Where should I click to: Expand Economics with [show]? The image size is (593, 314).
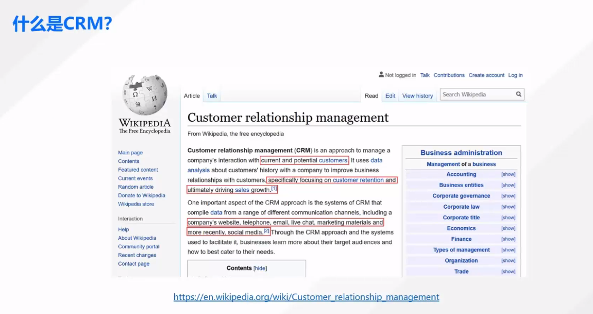click(x=508, y=228)
